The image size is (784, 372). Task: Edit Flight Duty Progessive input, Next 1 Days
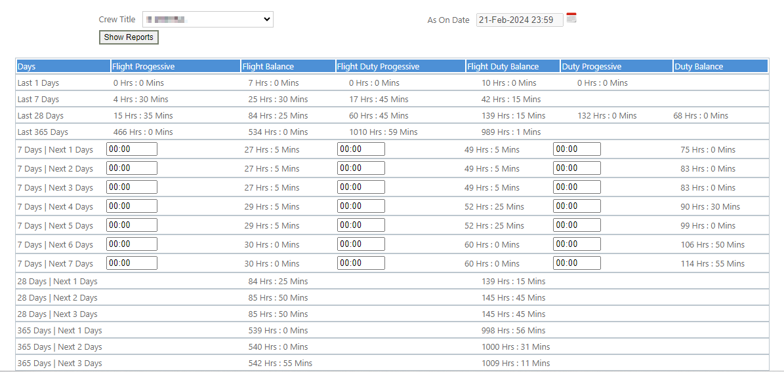361,149
